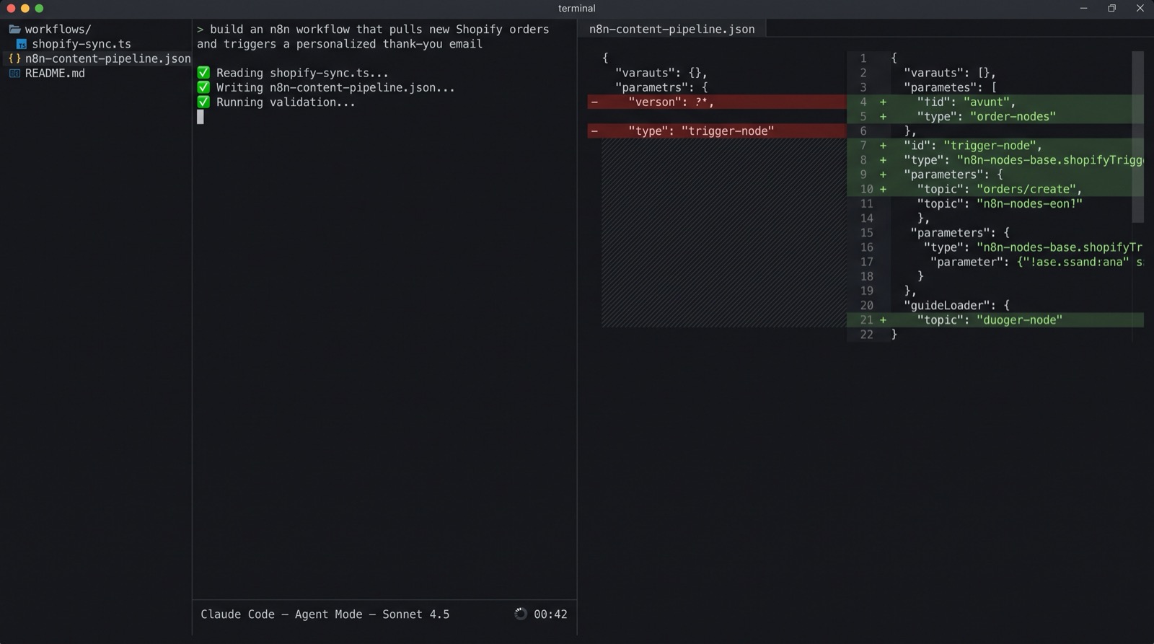Click the removed line containing "verson"

click(x=717, y=102)
